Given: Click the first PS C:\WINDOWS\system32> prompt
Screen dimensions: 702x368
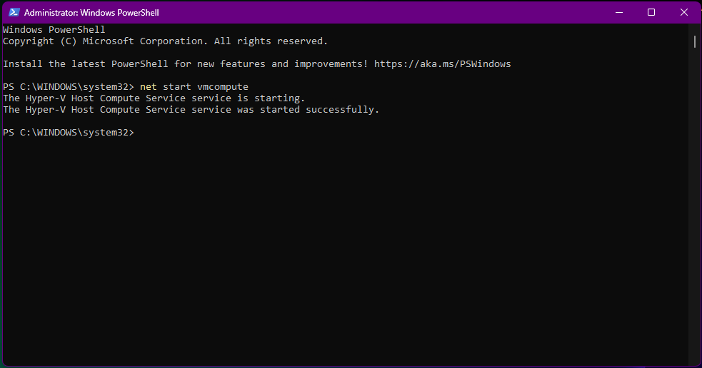Looking at the screenshot, I should [x=69, y=87].
